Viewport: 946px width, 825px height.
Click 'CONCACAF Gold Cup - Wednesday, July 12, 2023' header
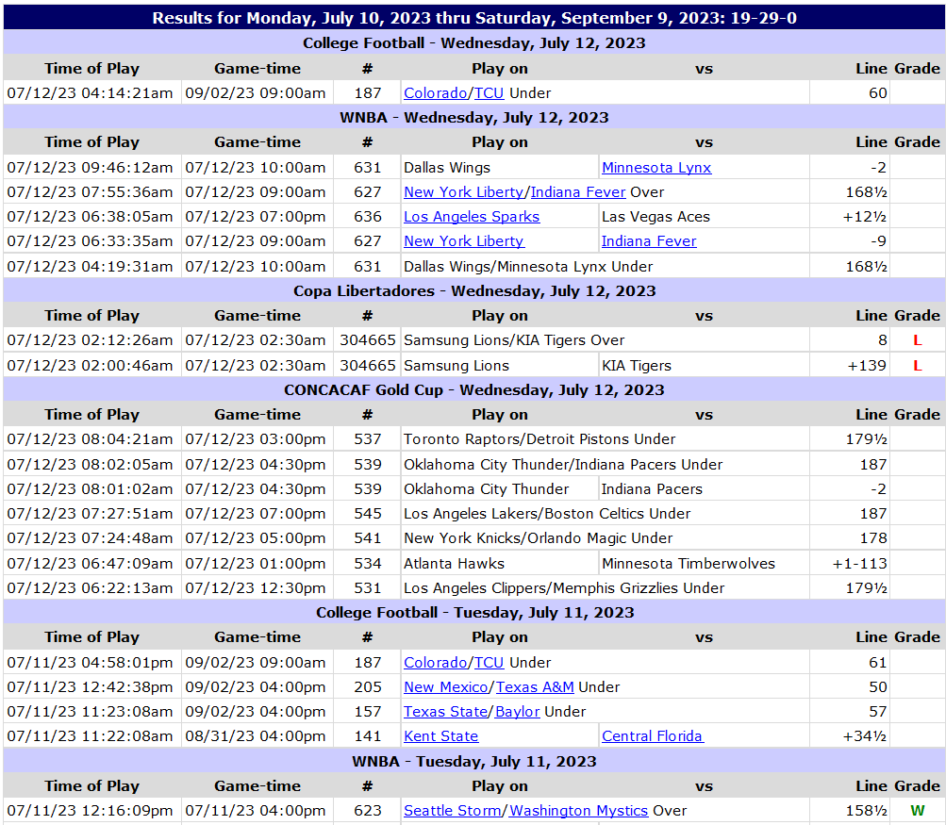473,390
